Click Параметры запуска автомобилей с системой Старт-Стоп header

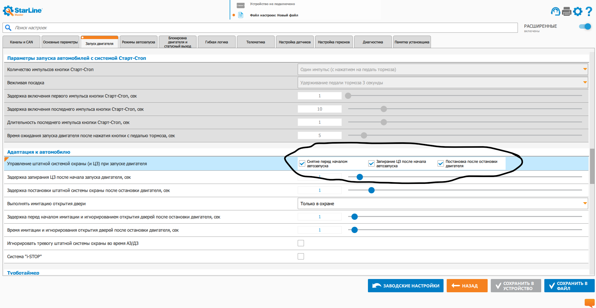coord(77,58)
